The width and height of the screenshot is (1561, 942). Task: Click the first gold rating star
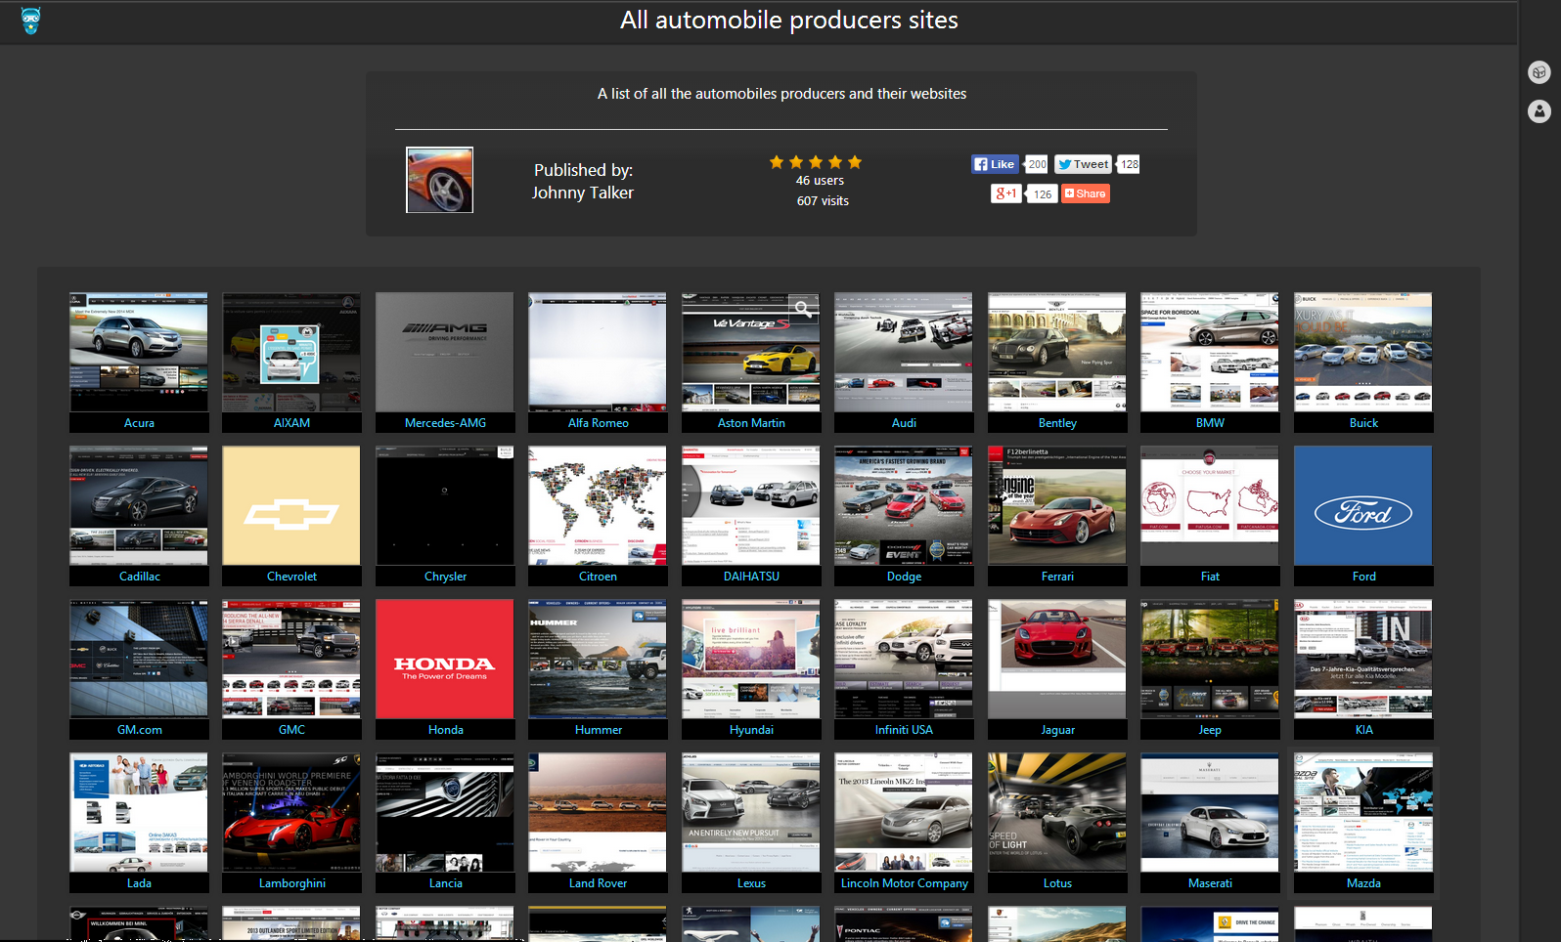(777, 162)
